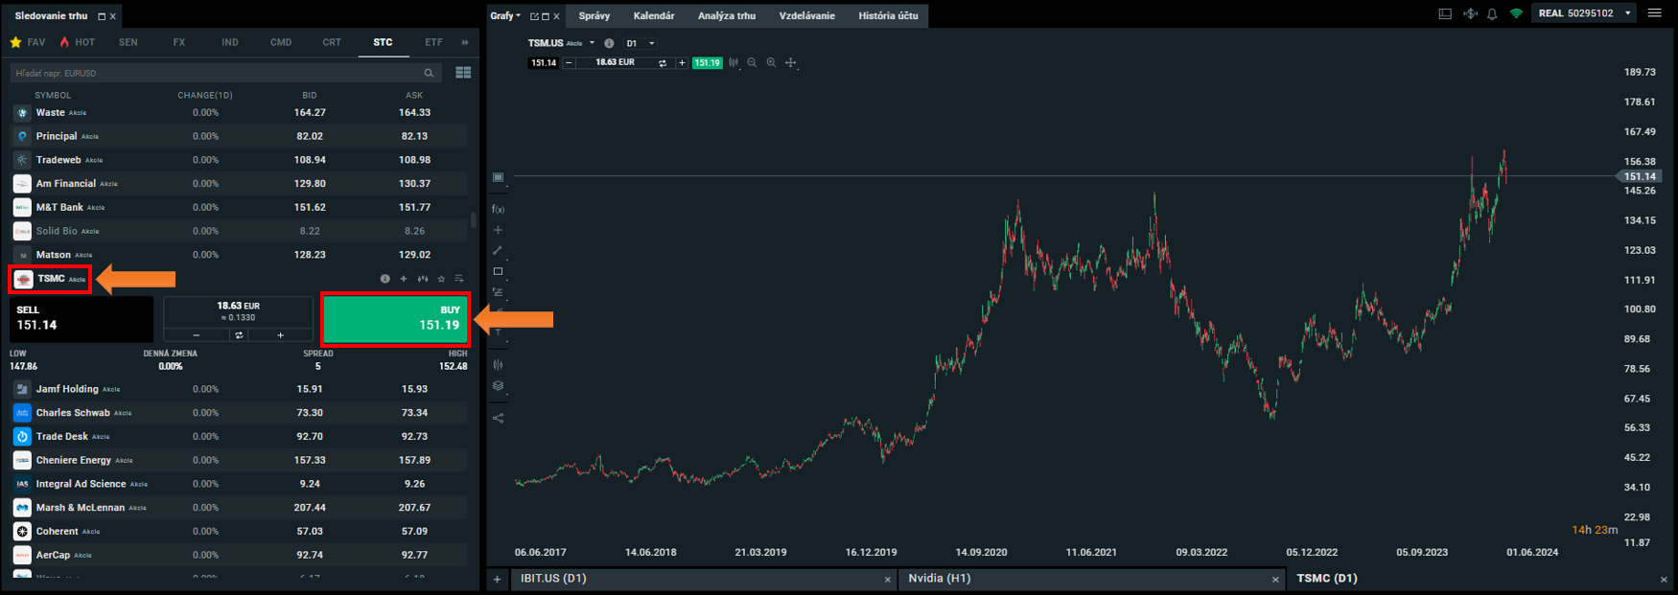Add TSMC to favorites with star
The width and height of the screenshot is (1678, 595).
(x=441, y=279)
